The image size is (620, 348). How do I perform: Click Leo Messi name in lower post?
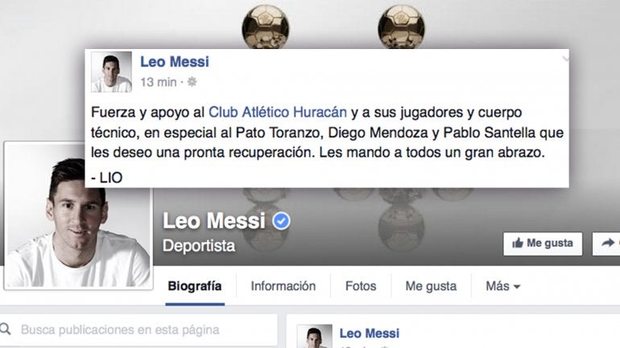click(370, 334)
